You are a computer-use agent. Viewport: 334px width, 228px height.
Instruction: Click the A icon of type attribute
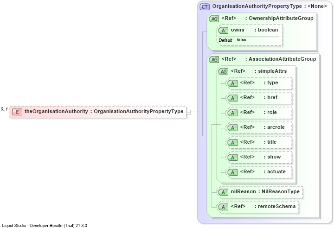[x=232, y=83]
